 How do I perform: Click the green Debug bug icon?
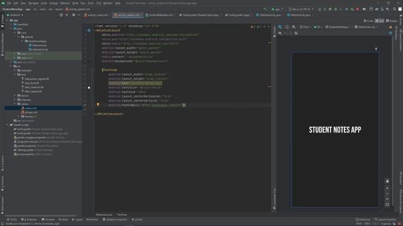[x=336, y=9]
